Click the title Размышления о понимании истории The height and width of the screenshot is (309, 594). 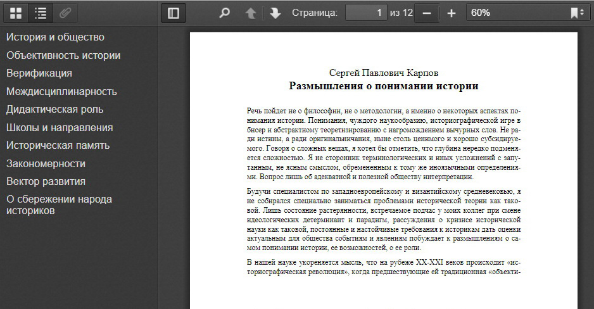pyautogui.click(x=383, y=86)
